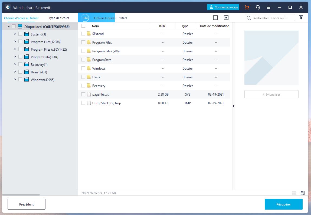Expand the Windows(42955) tree node
The height and width of the screenshot is (215, 311).
15,80
